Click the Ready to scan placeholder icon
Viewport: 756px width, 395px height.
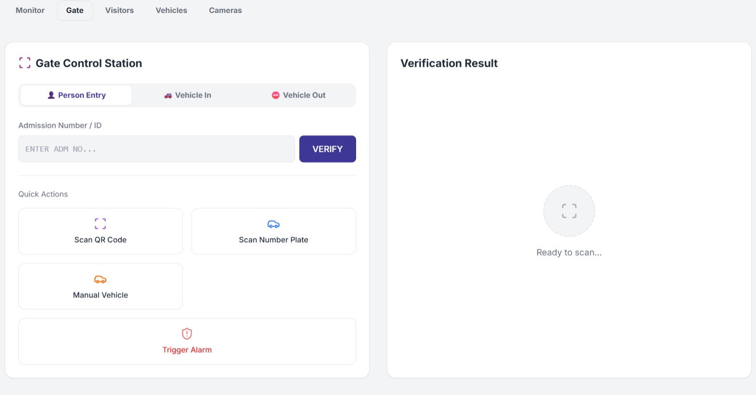(569, 211)
